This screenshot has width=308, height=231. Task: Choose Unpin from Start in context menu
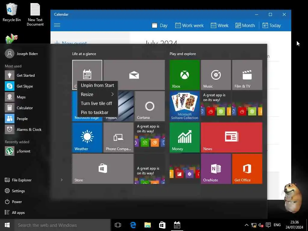coord(97,85)
